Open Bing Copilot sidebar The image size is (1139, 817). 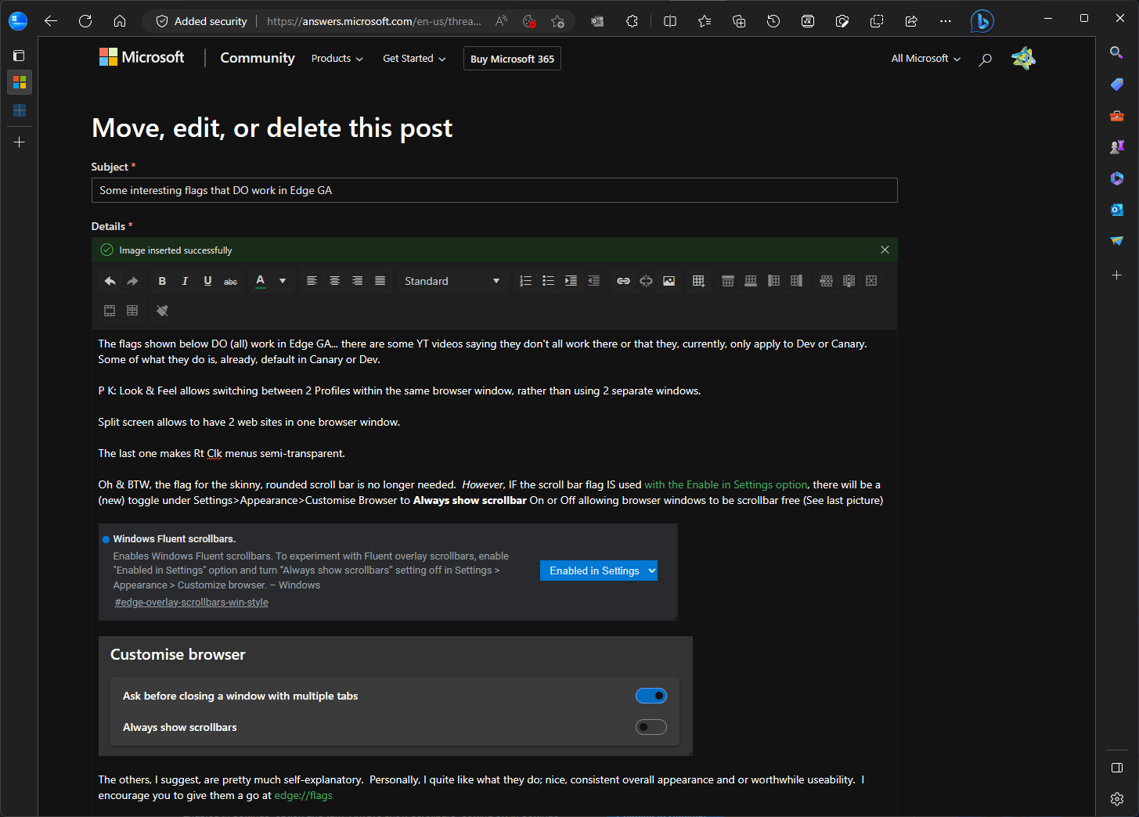982,21
